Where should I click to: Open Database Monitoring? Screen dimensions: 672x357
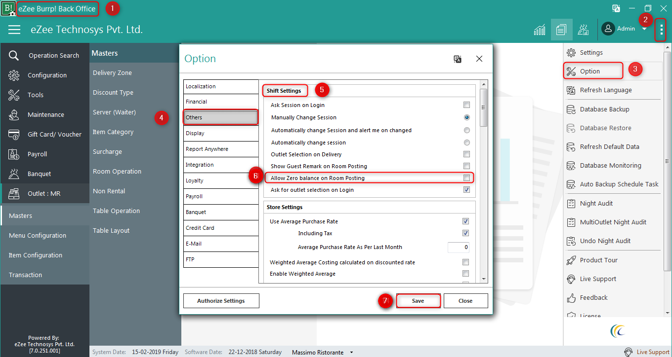point(613,165)
